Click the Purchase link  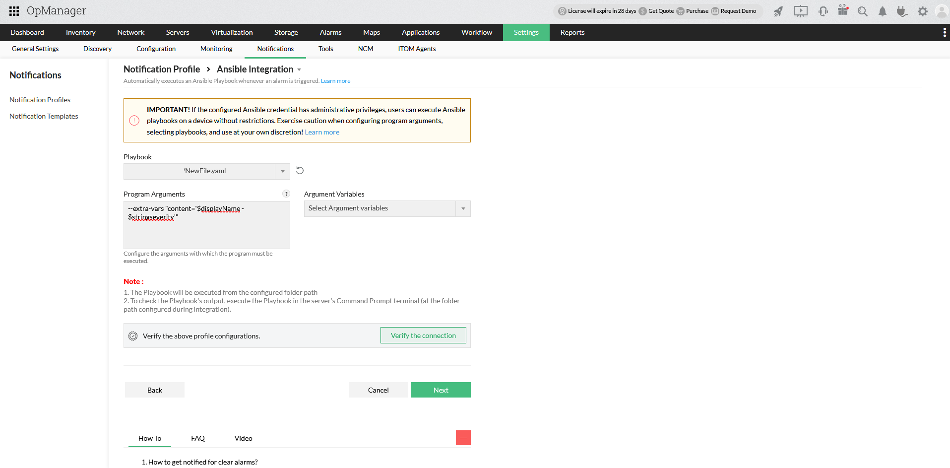(697, 11)
